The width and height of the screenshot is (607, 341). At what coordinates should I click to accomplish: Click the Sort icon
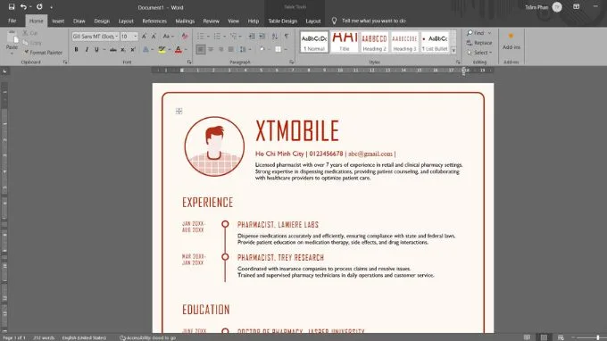275,36
